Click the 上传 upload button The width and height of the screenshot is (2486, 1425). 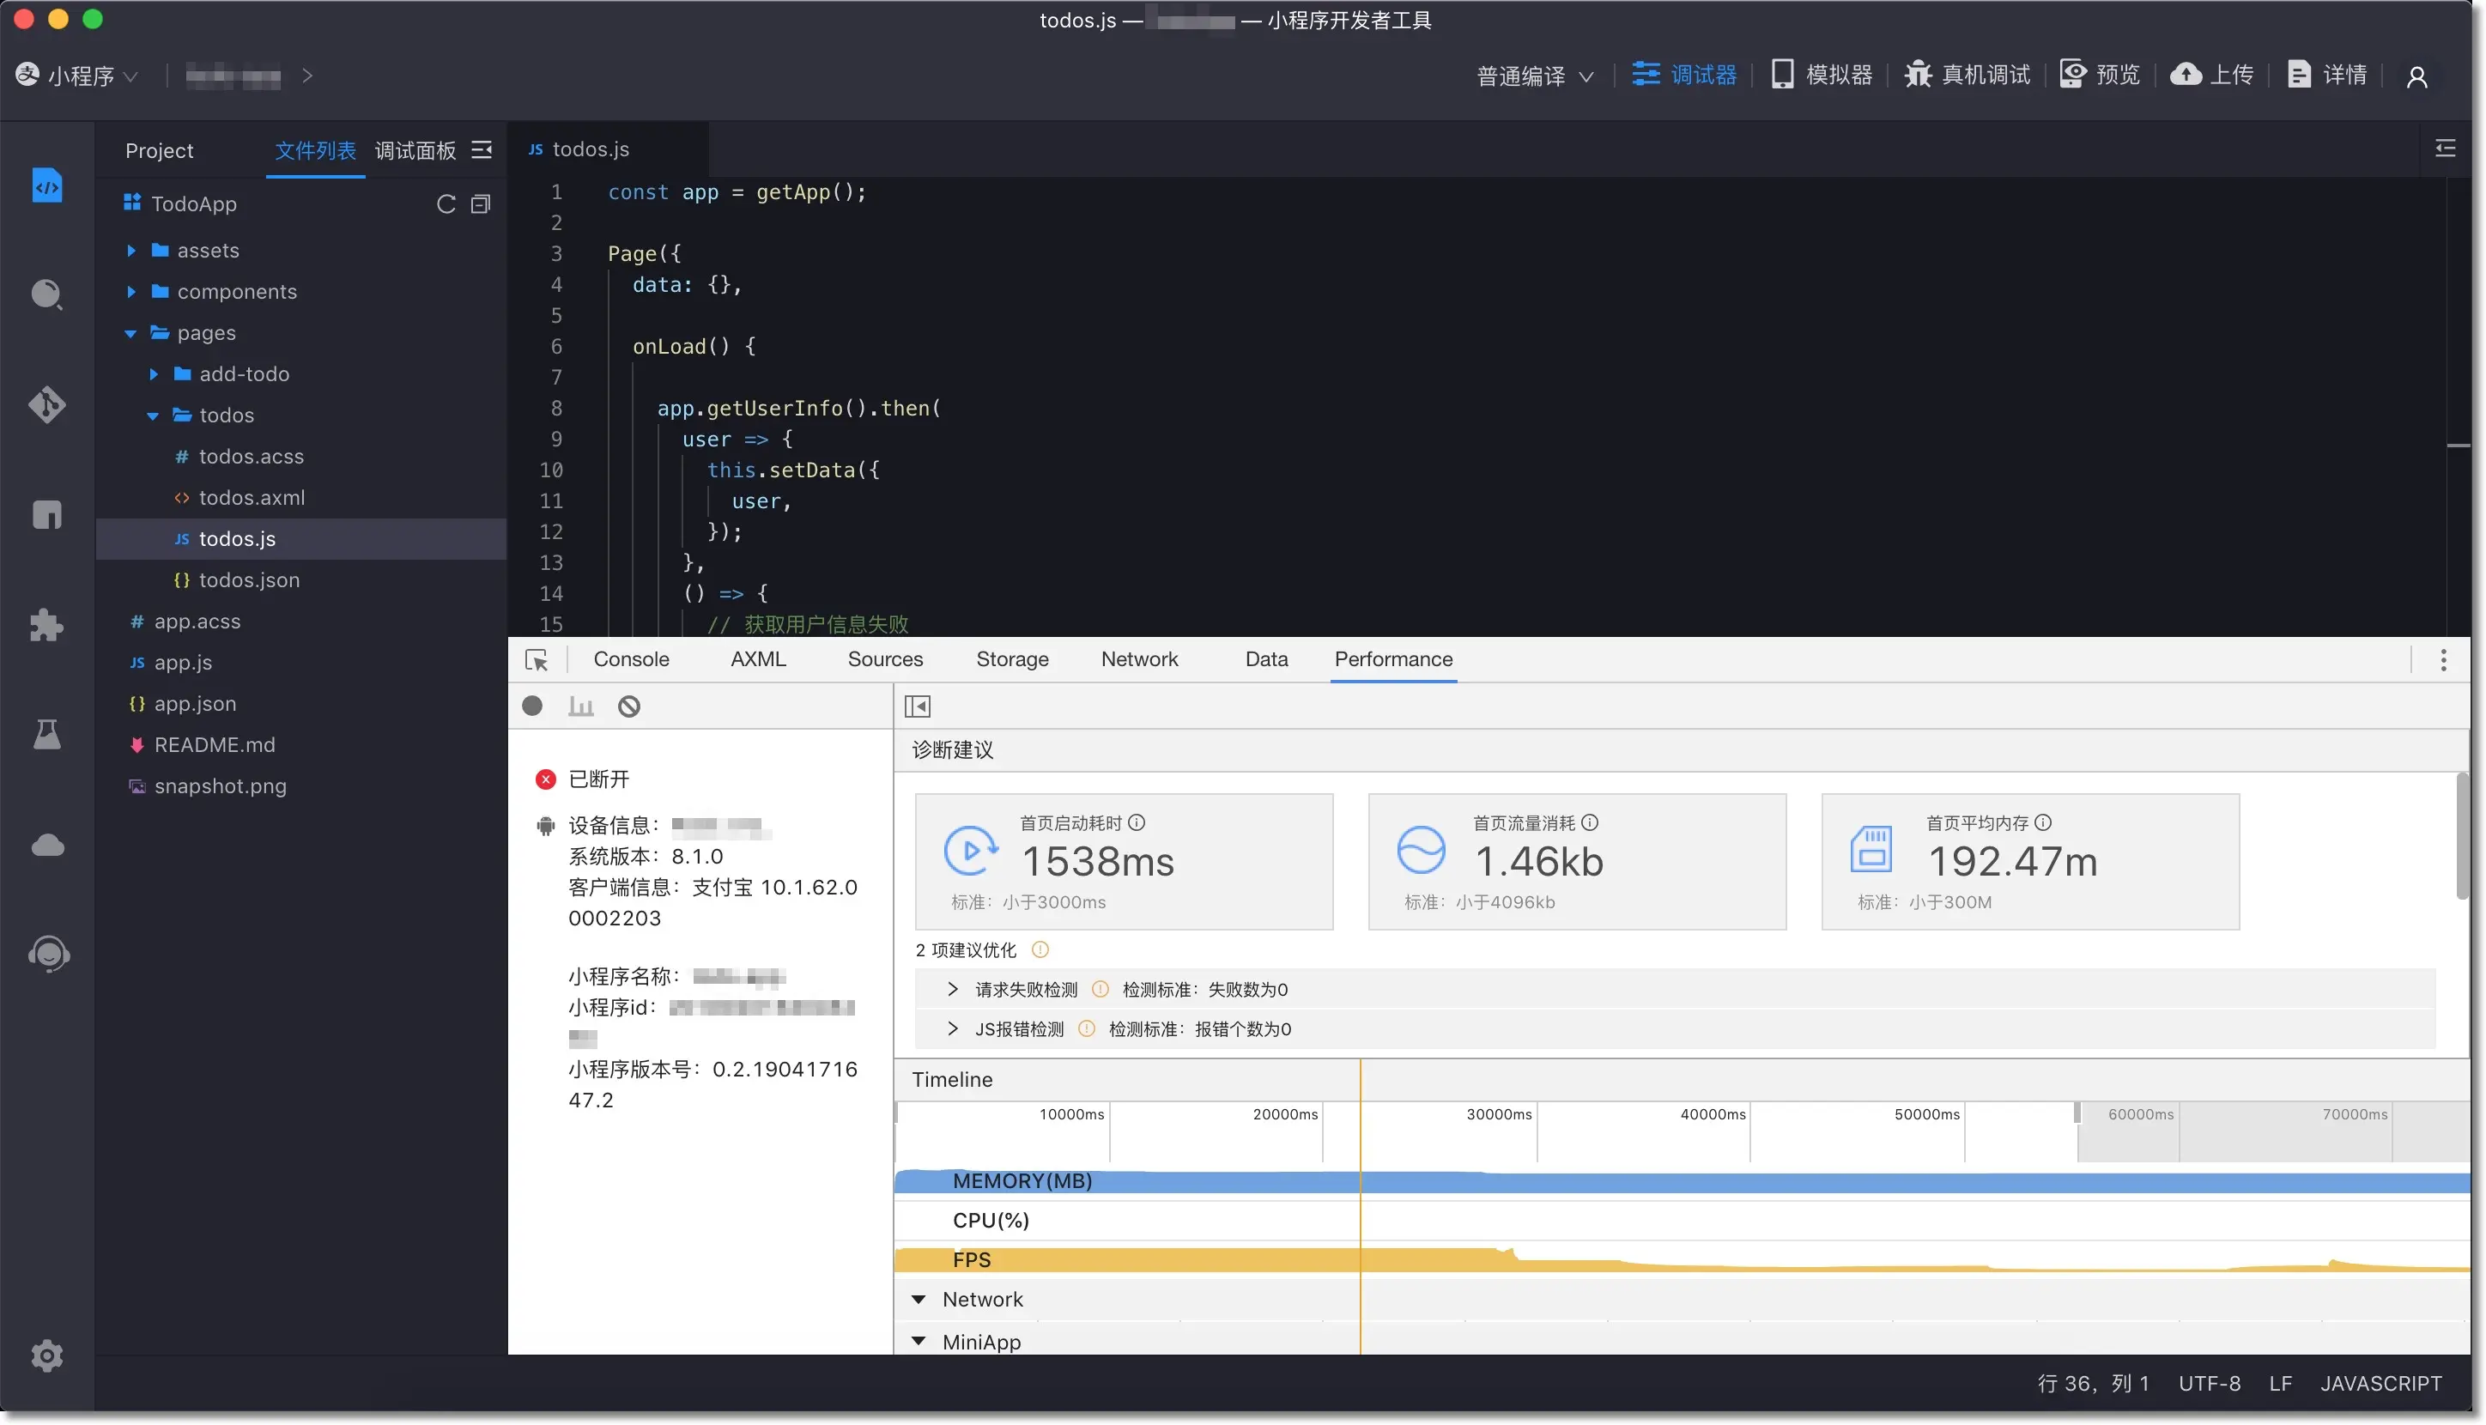click(2211, 75)
